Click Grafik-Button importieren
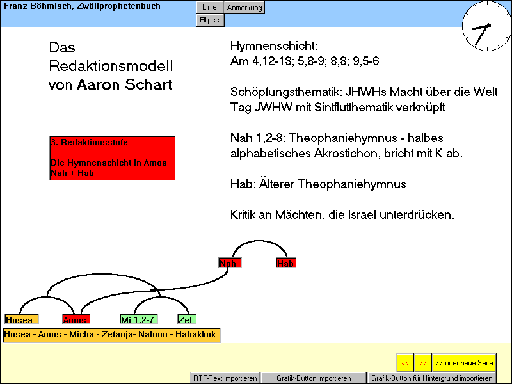 tap(313, 378)
